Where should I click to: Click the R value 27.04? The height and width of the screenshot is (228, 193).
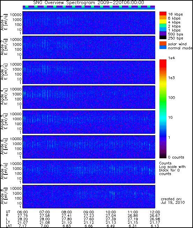click(x=111, y=215)
